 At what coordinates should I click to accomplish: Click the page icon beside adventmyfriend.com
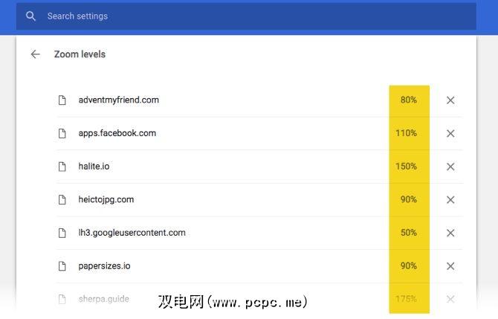62,100
